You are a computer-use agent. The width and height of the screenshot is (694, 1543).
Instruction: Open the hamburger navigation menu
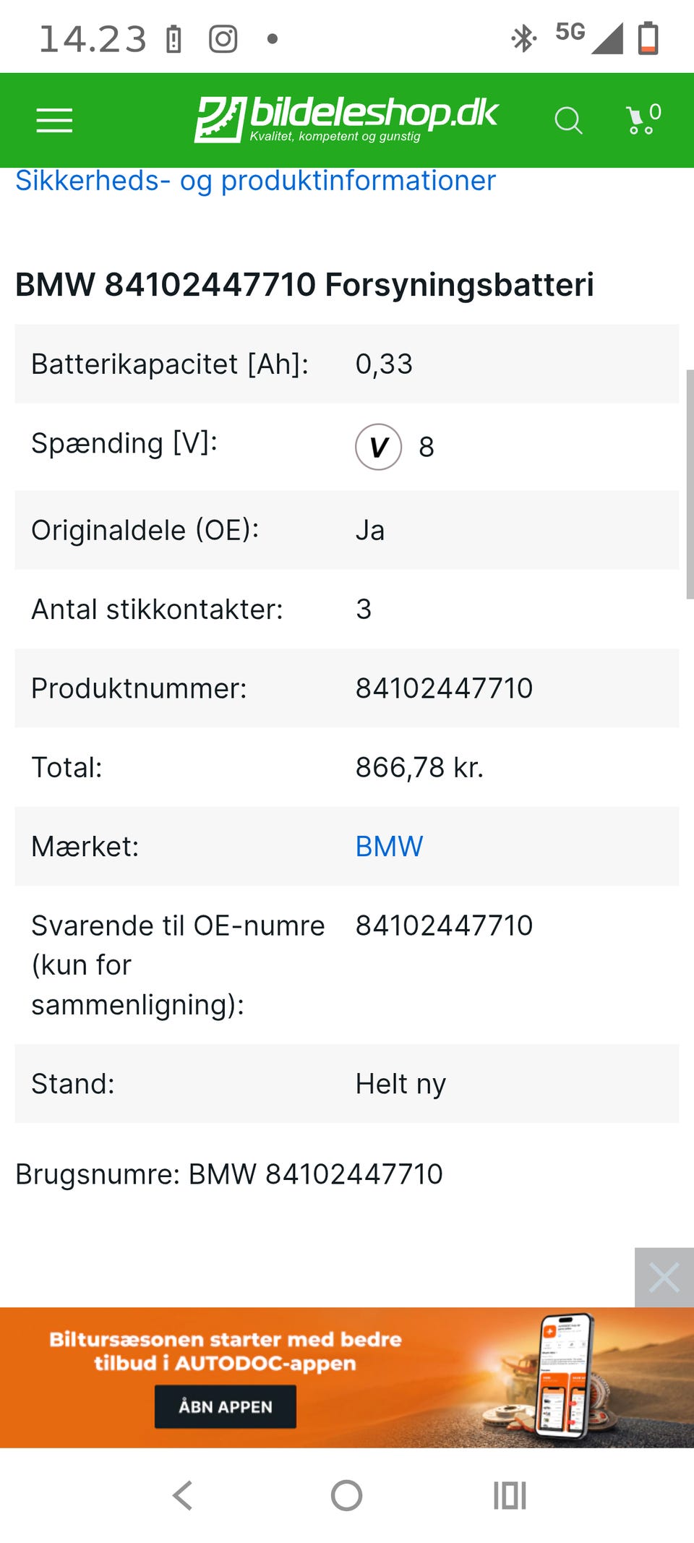pyautogui.click(x=55, y=121)
